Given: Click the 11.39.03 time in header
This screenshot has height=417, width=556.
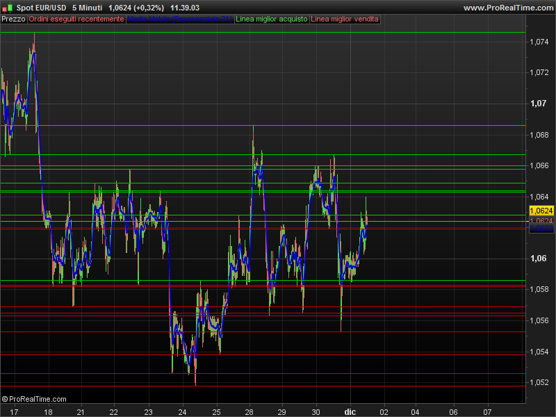Looking at the screenshot, I should tap(185, 8).
